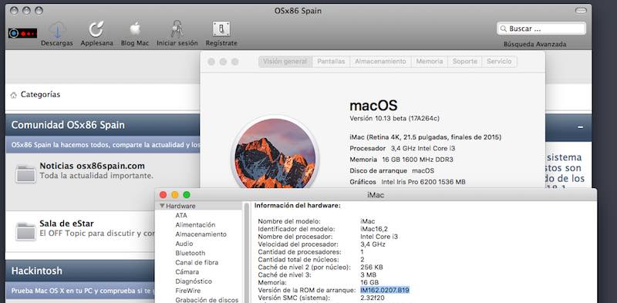Click the SMC version value 2.32f20
This screenshot has height=303, width=617.
[x=373, y=298]
